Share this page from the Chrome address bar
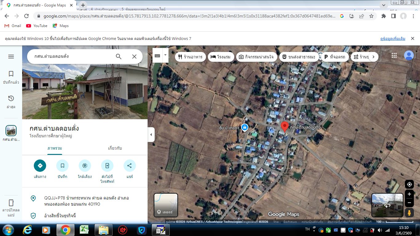420x236 pixels. 362,16
